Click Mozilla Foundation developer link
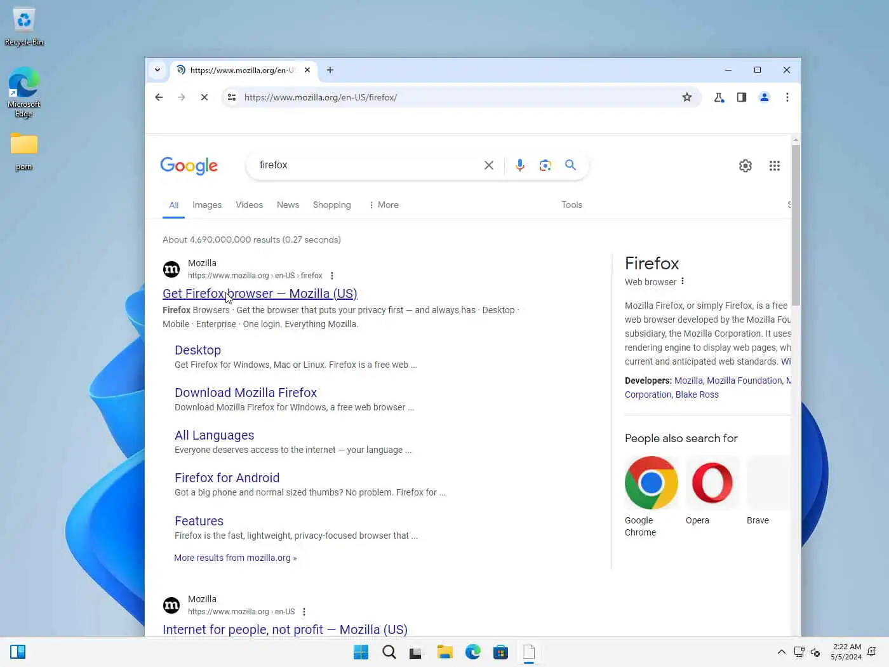 pos(744,381)
